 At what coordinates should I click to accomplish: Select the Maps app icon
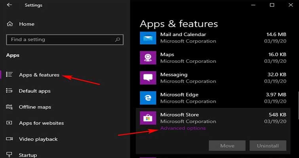click(148, 58)
